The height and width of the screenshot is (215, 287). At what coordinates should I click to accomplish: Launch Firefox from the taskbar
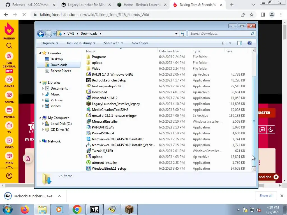coord(25,209)
